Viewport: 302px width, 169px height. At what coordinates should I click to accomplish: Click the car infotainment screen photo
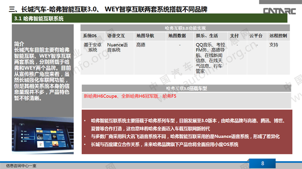[43, 136]
